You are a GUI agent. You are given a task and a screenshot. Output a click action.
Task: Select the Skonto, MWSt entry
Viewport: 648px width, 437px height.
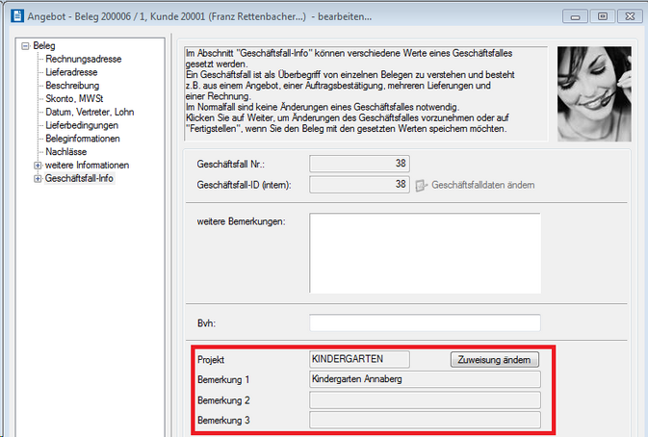point(77,99)
